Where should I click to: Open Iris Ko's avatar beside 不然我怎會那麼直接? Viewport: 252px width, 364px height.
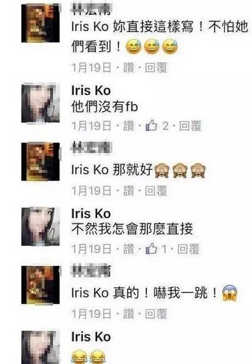(41, 226)
